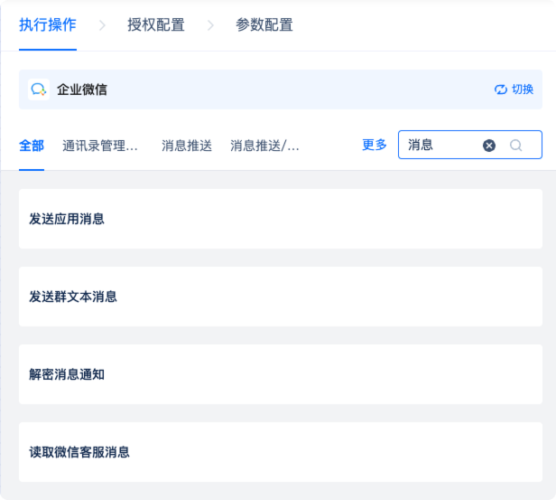Go to the 授权配置 step
This screenshot has width=556, height=500.
point(156,25)
